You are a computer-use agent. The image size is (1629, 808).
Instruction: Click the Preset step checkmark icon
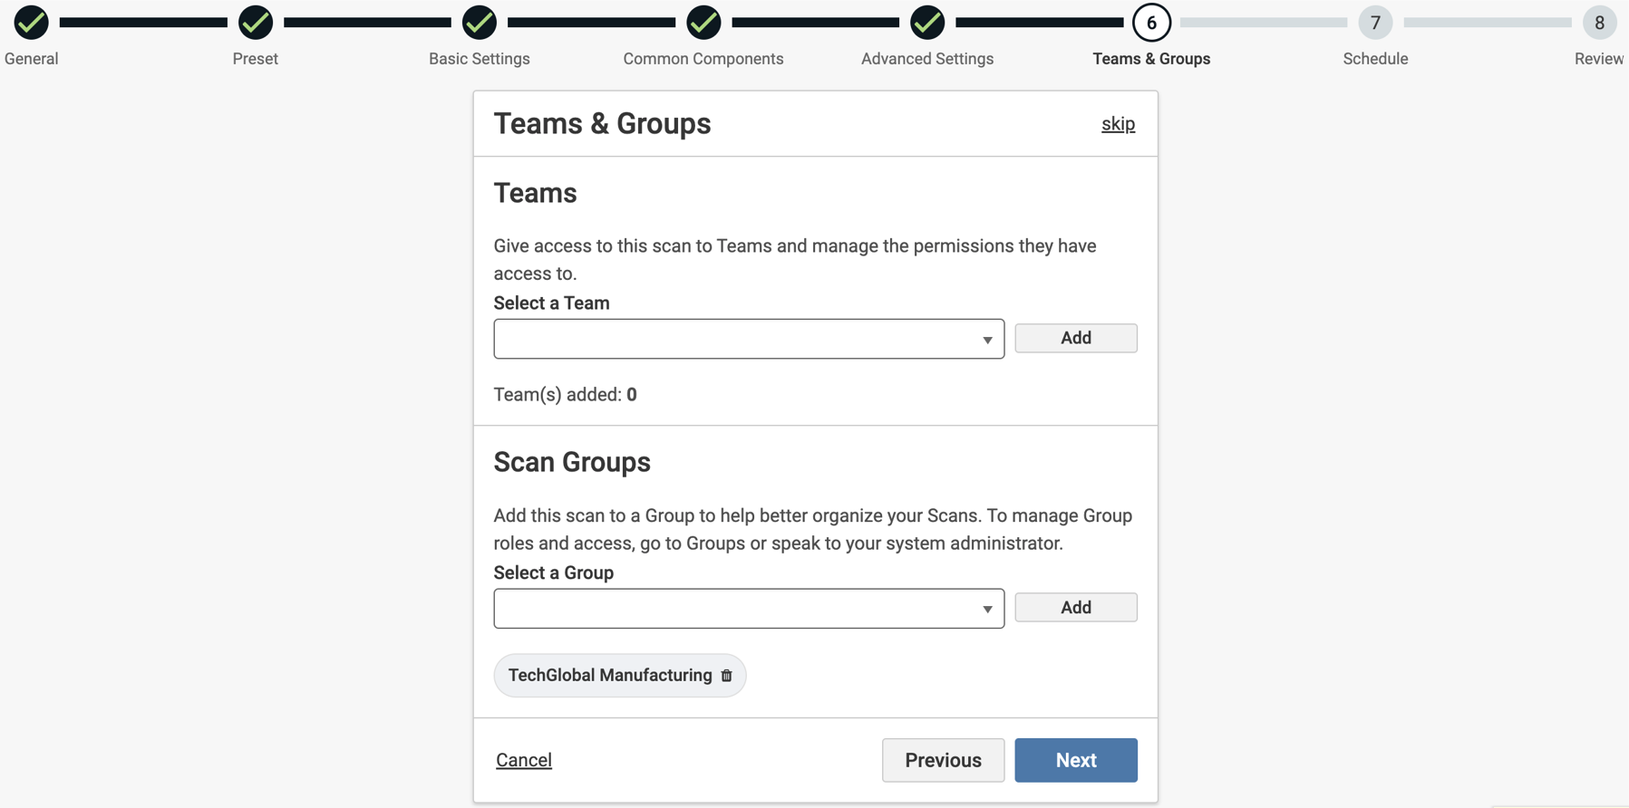pyautogui.click(x=256, y=23)
